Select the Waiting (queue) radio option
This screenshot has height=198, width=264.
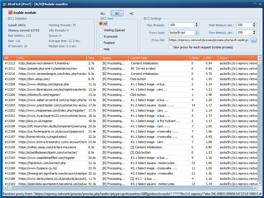(101, 30)
